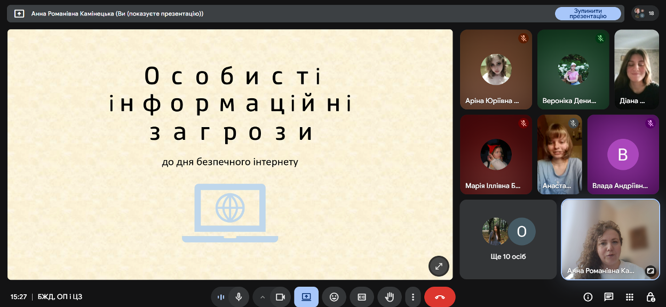The width and height of the screenshot is (666, 307).
Task: Open the chat panel
Action: [x=609, y=297]
